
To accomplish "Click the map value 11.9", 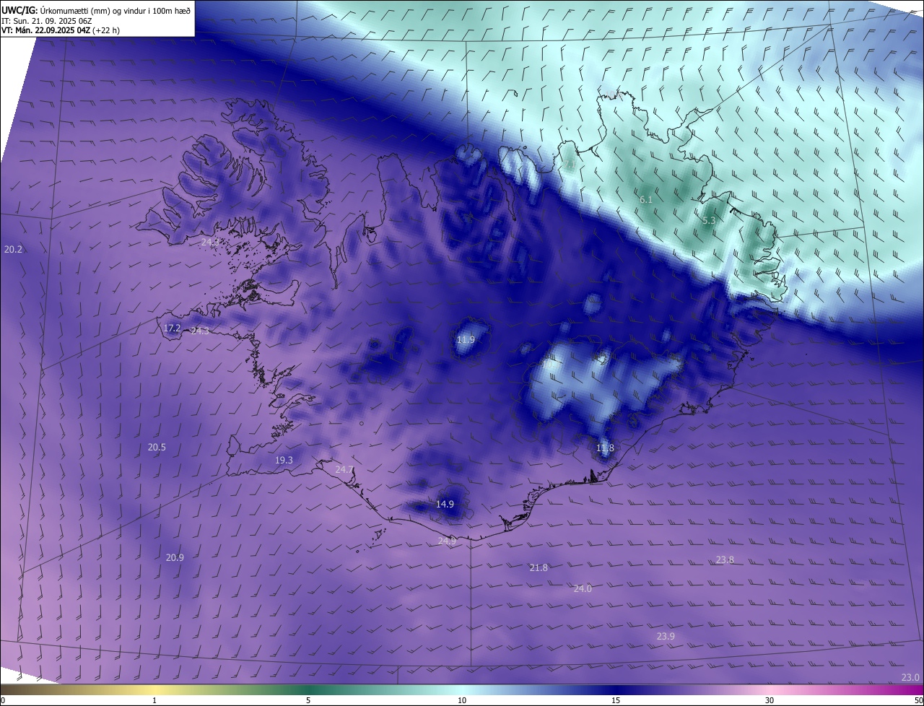I will tap(466, 339).
